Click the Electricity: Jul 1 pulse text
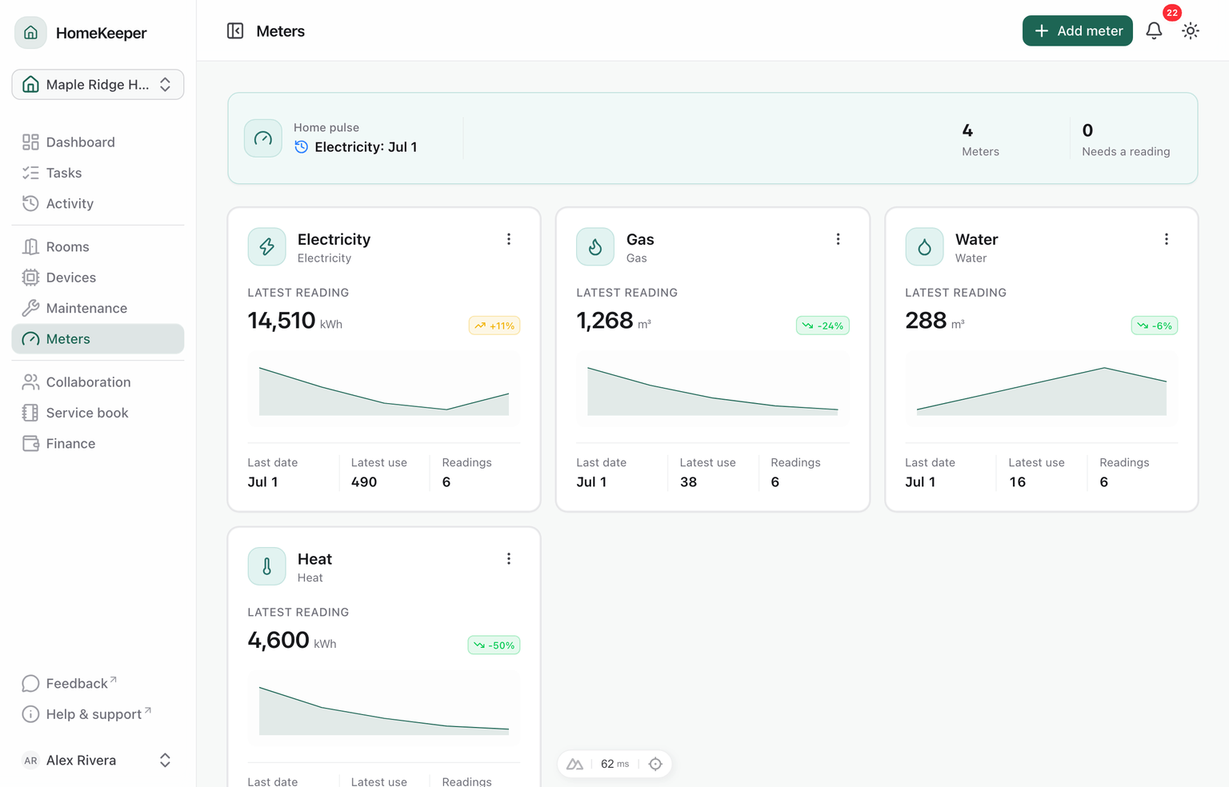This screenshot has width=1229, height=787. tap(366, 147)
